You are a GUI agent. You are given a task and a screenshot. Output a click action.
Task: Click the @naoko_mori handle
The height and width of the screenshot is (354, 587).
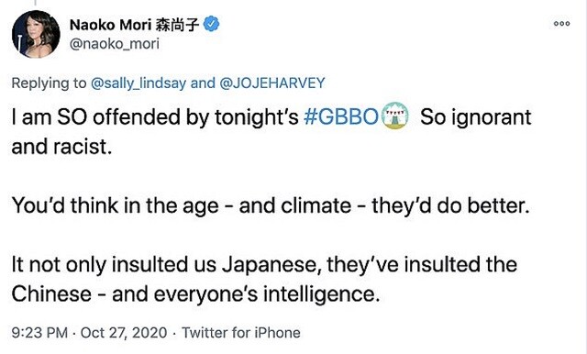pos(115,44)
